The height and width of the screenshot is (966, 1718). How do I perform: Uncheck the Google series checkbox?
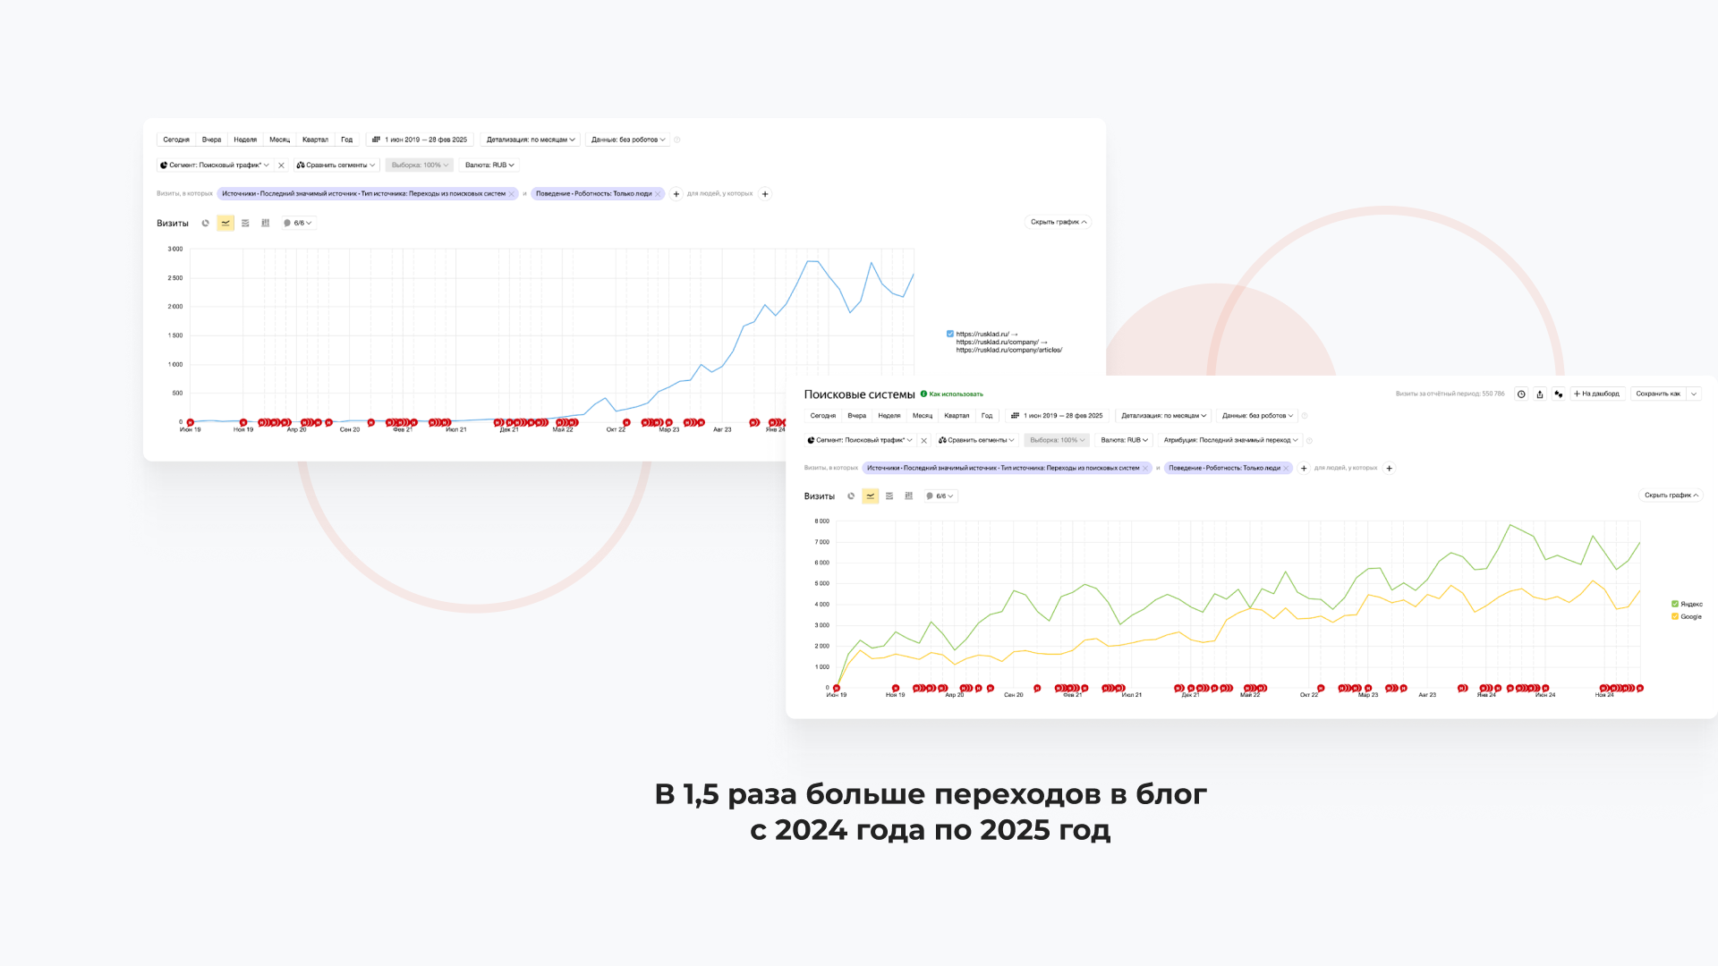(x=1675, y=617)
